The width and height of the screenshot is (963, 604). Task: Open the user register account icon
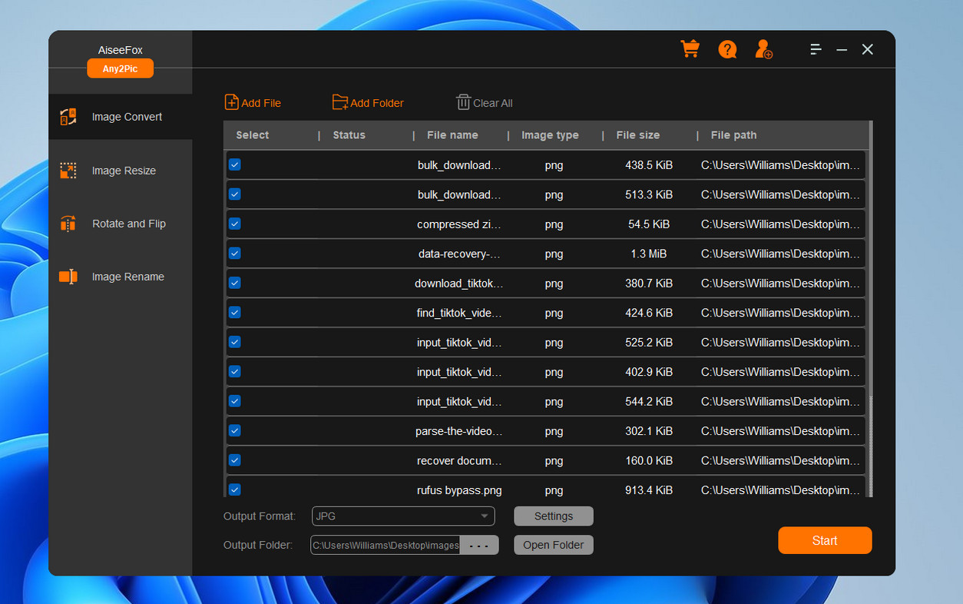763,49
